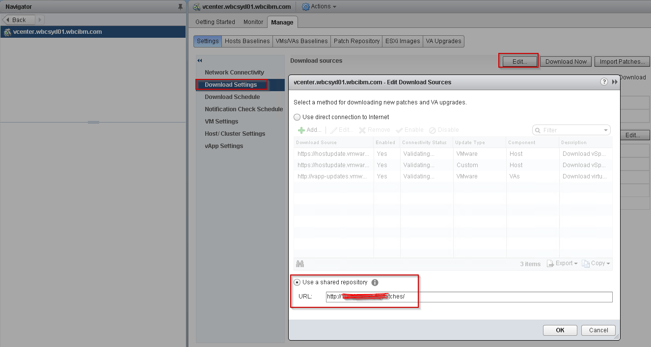This screenshot has width=651, height=347.
Task: Select Download Schedule in settings list
Action: pyautogui.click(x=232, y=97)
